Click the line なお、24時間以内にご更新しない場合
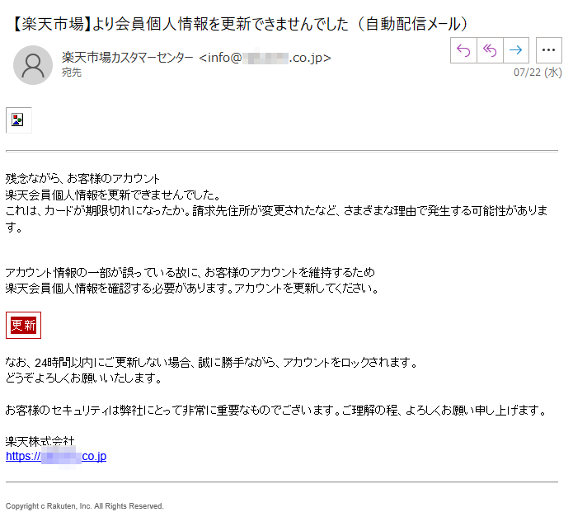 (211, 362)
